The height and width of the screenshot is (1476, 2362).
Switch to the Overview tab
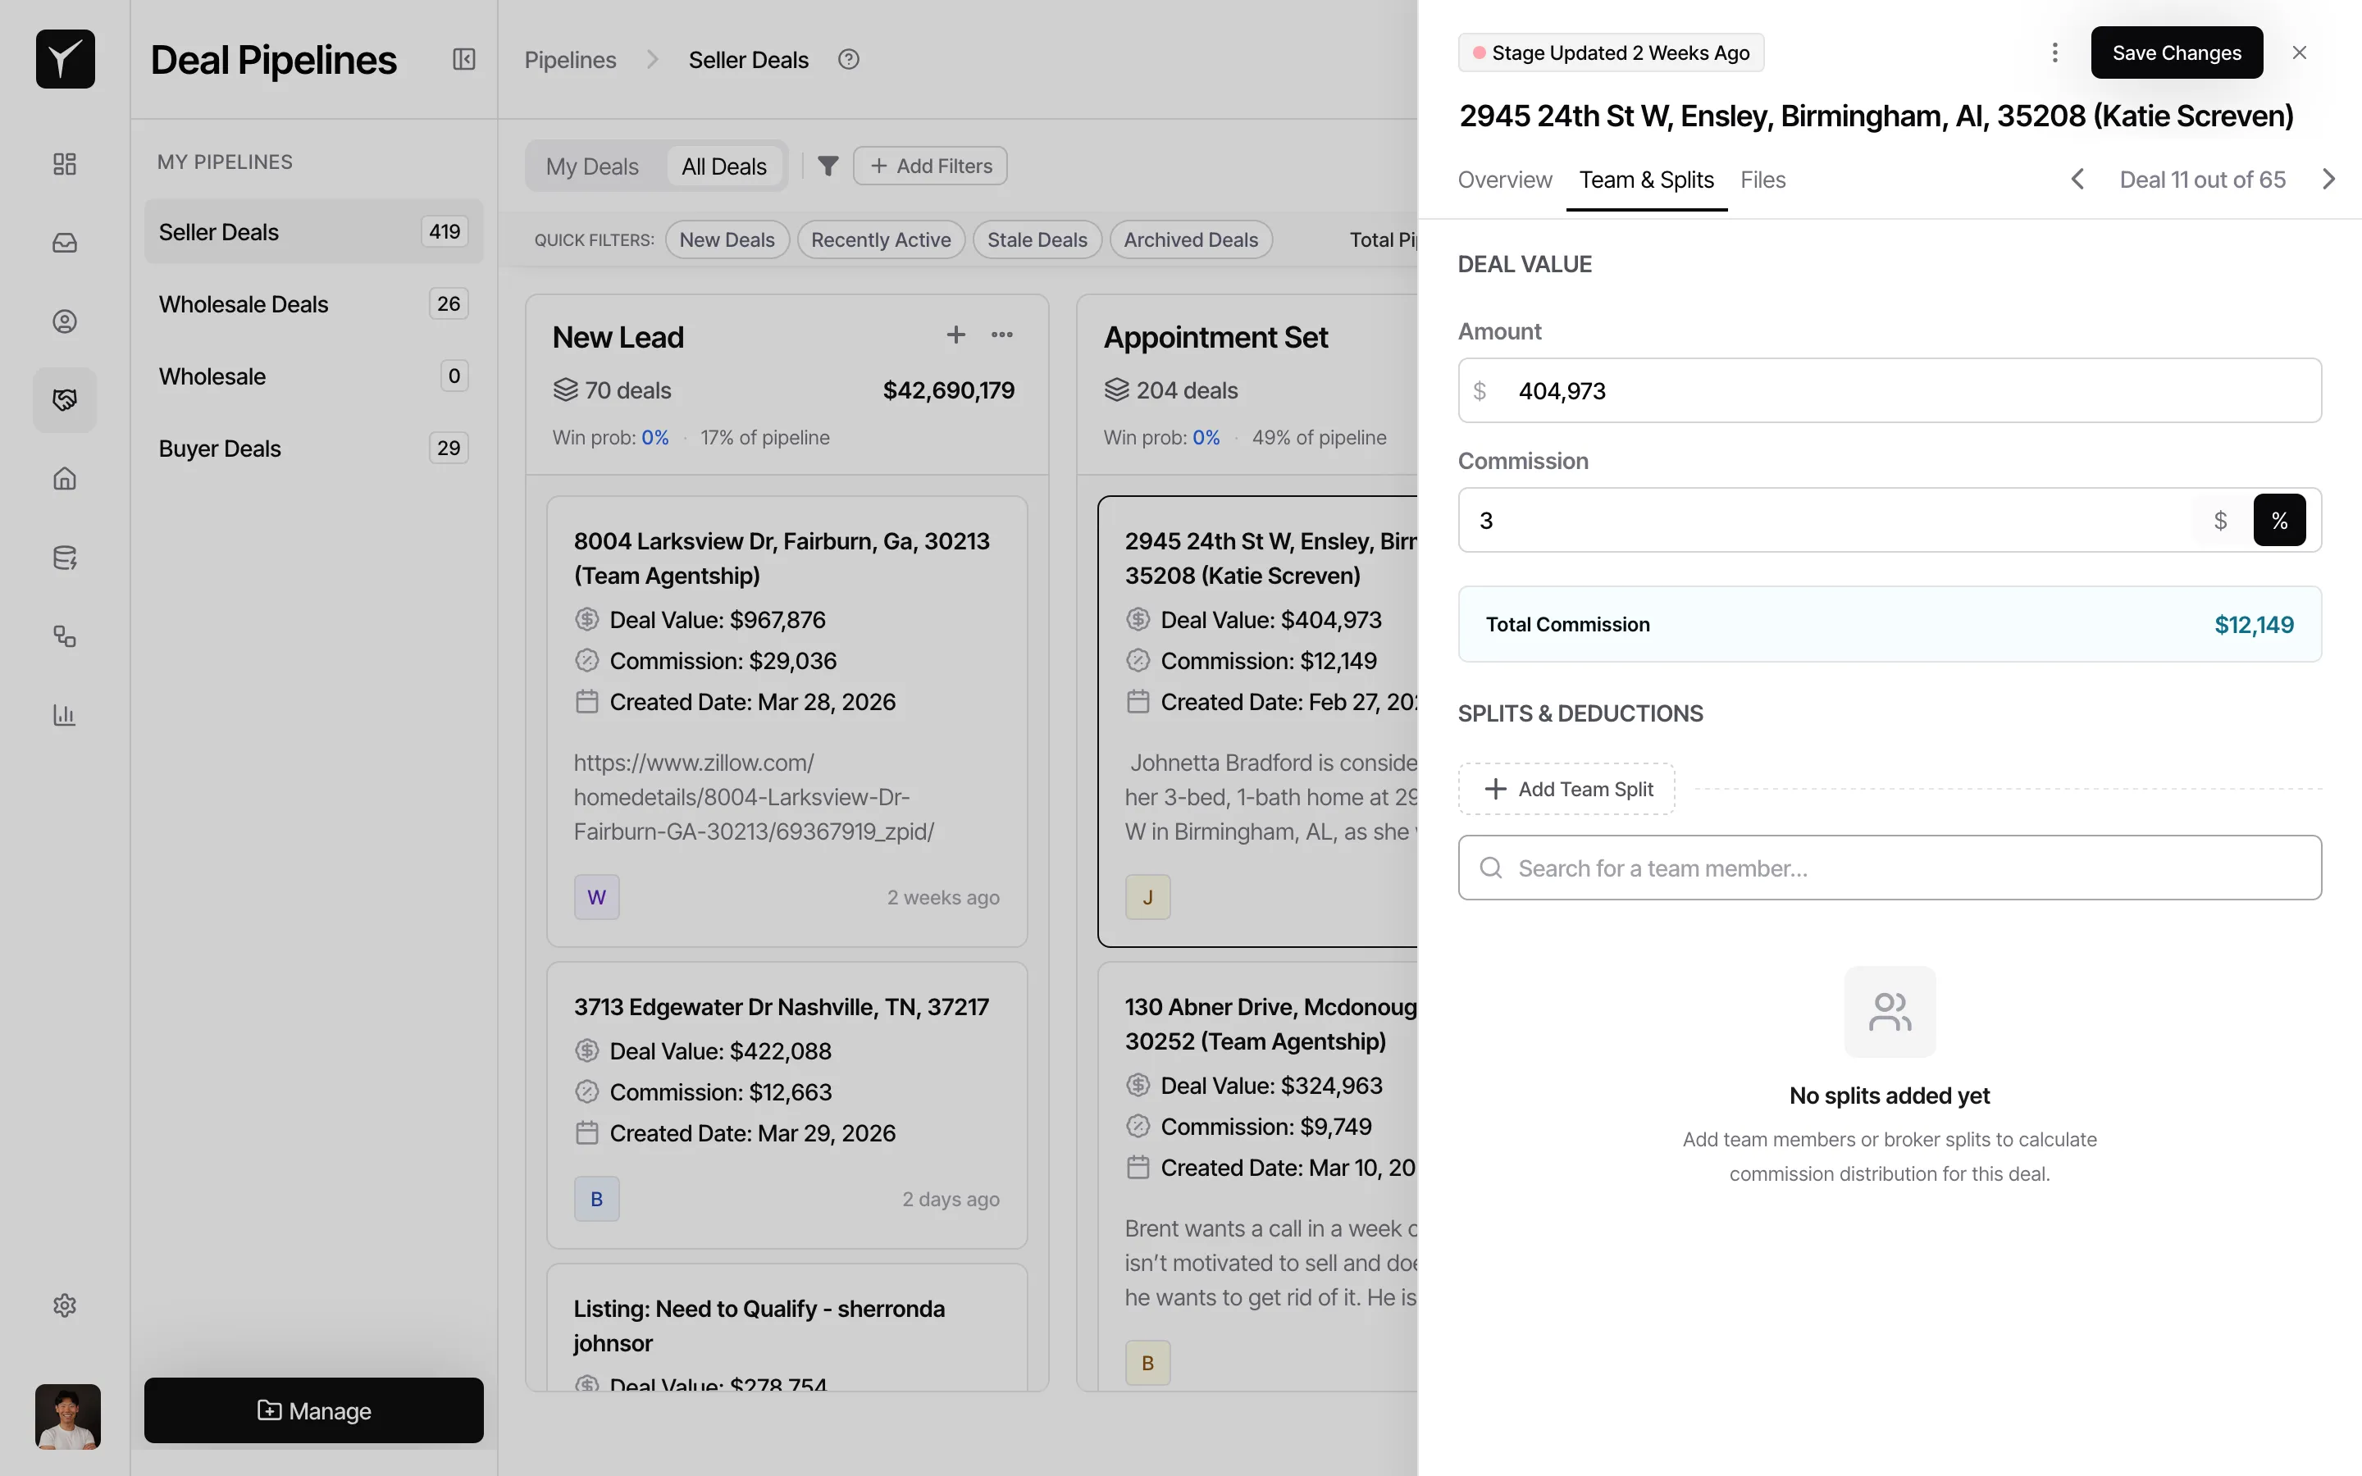pos(1504,180)
